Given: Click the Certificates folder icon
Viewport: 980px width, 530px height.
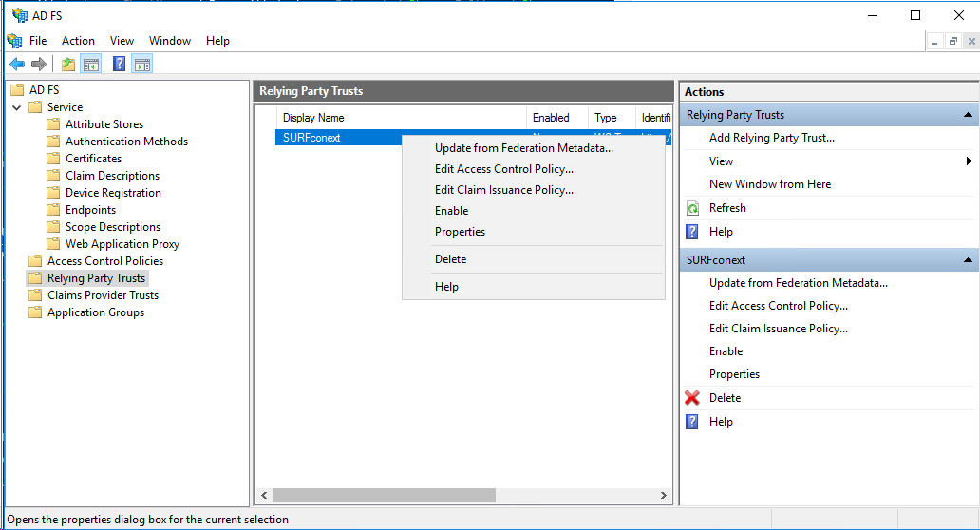Looking at the screenshot, I should 54,158.
